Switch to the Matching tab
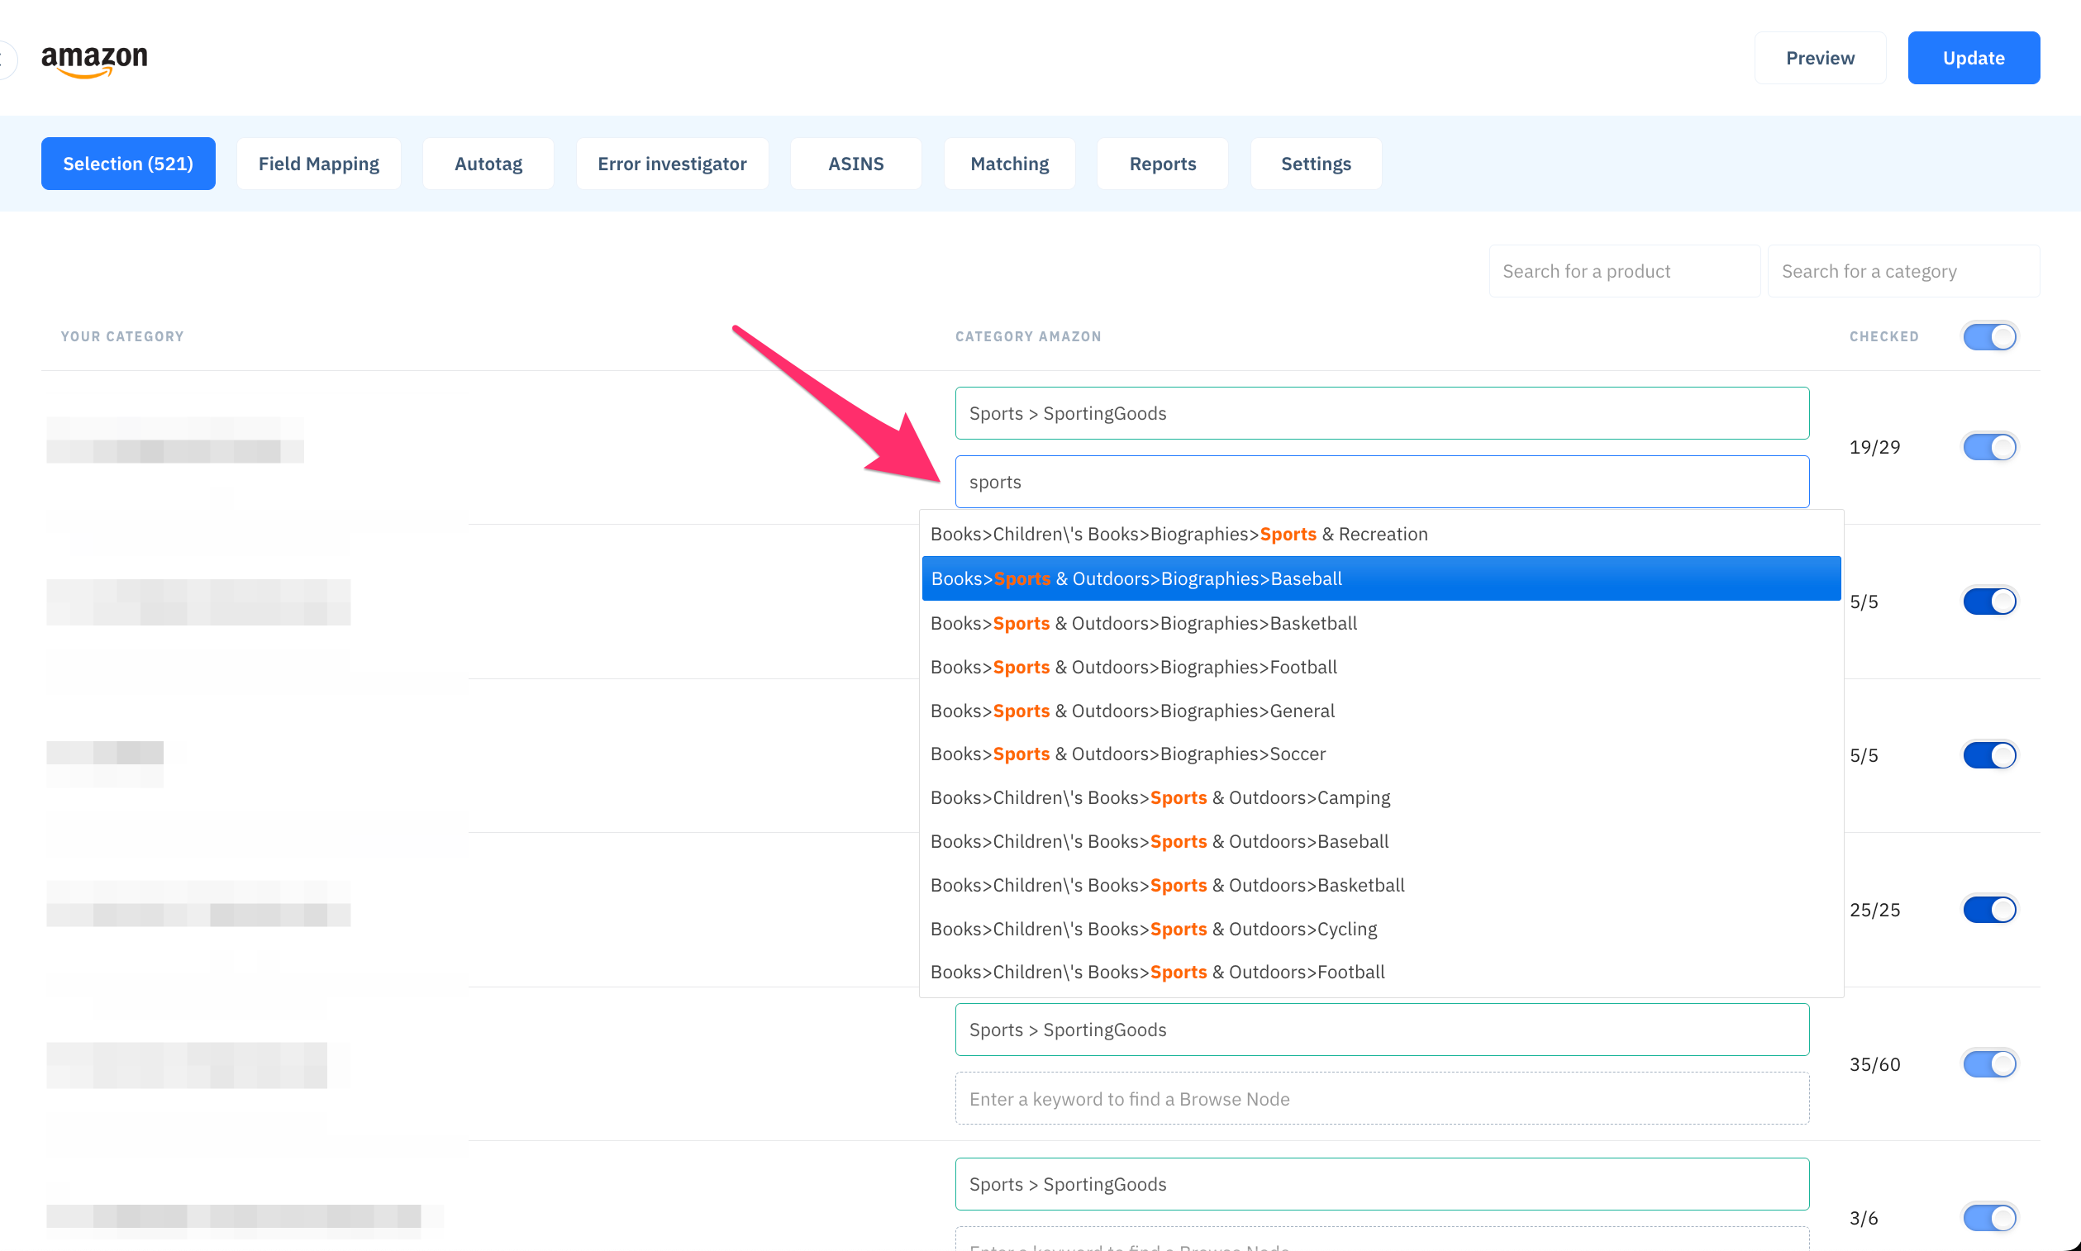2081x1251 pixels. [x=1009, y=164]
